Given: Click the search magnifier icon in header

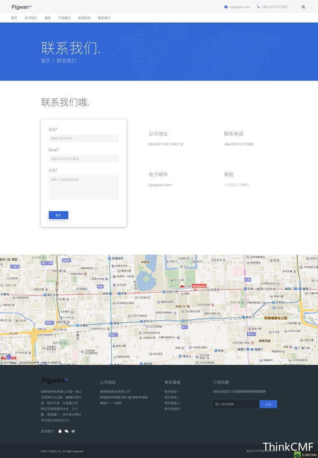Looking at the screenshot, I should pos(303,7).
